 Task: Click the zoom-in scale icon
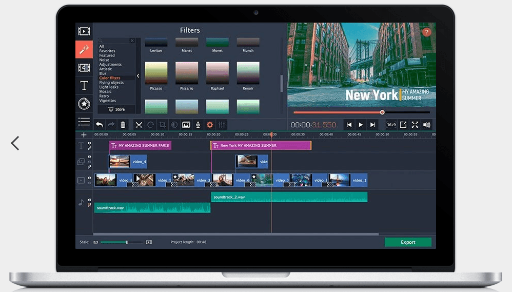point(149,242)
